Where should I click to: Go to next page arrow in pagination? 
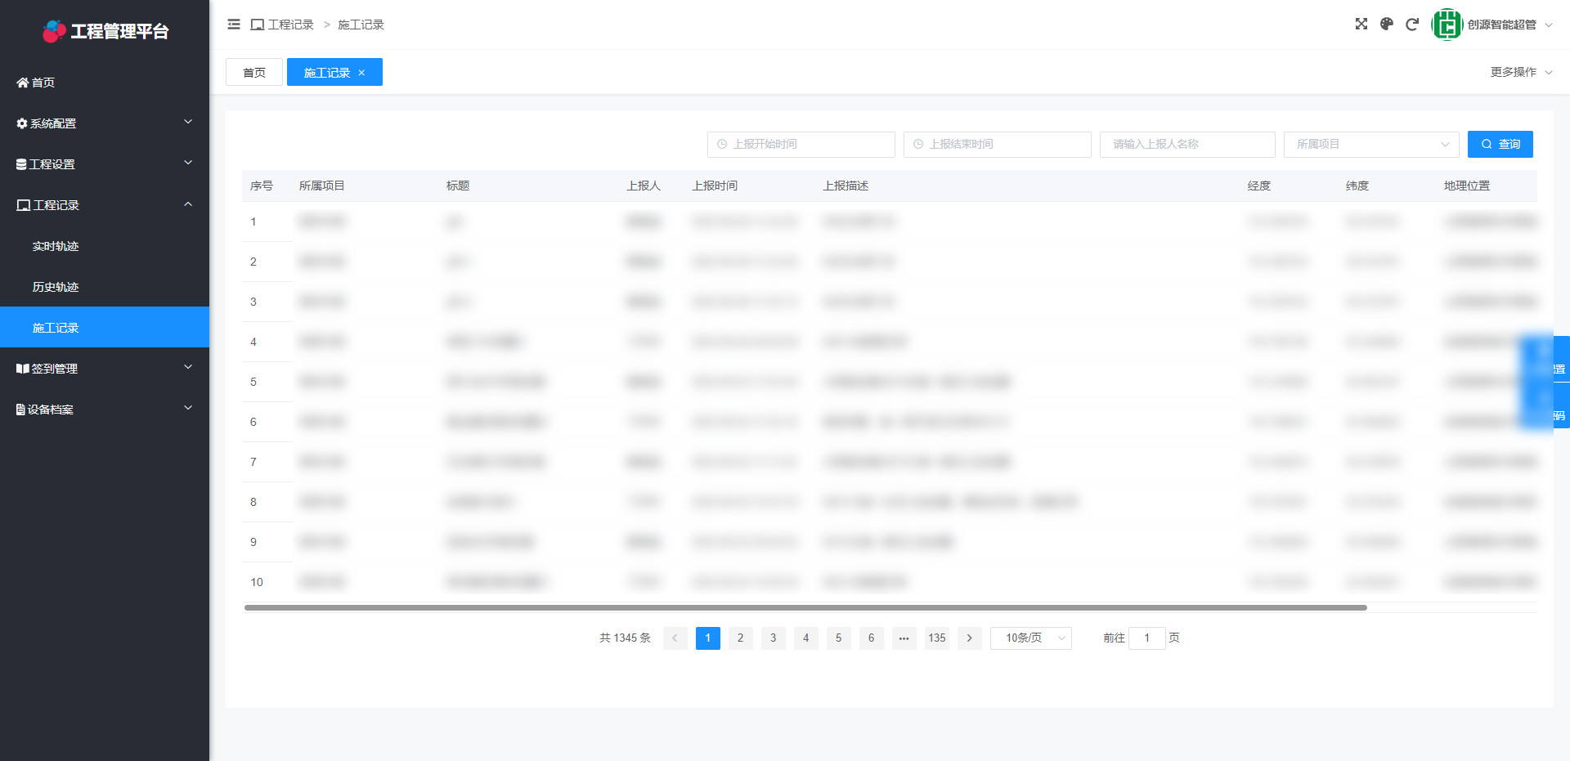pos(969,638)
